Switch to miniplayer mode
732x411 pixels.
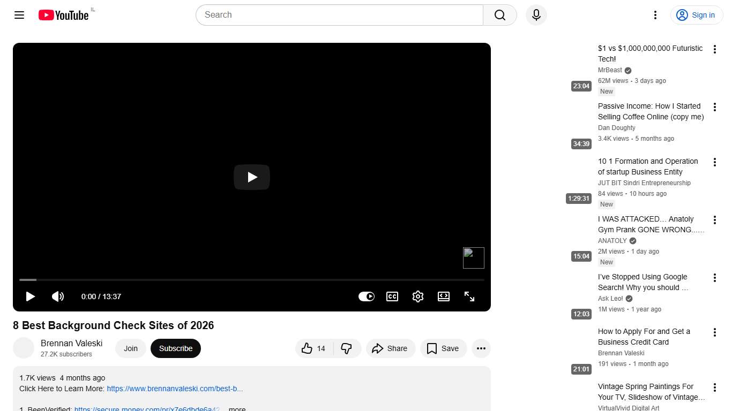point(444,296)
